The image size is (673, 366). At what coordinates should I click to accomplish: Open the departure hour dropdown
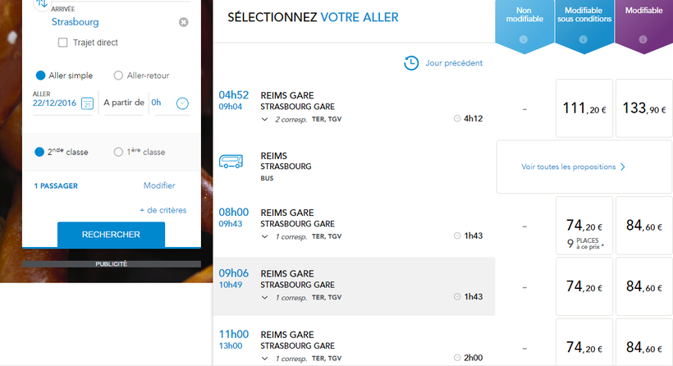point(182,103)
